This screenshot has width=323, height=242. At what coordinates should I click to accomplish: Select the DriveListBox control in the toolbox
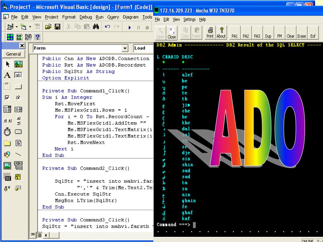coord(18,132)
